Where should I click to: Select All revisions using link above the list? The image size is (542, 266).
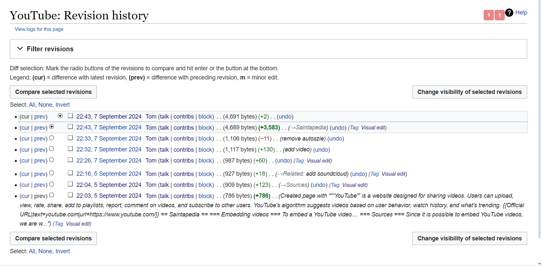pyautogui.click(x=32, y=105)
